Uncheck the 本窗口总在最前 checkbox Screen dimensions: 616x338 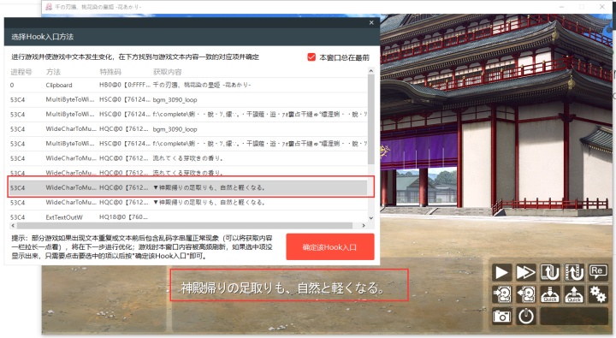coord(311,57)
